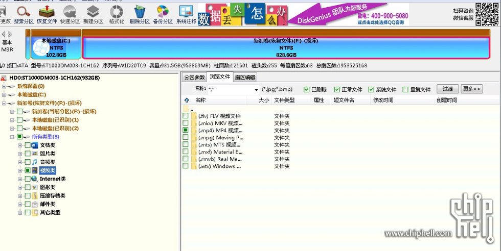Enable the 重复文件 (Duplicate files) checkbox
The image size is (501, 251).
click(x=405, y=89)
